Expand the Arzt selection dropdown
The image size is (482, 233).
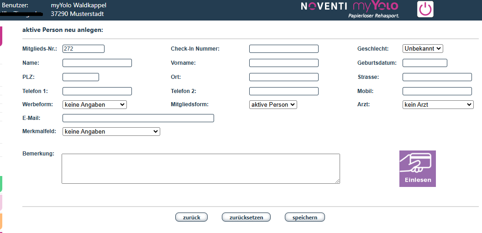pos(438,104)
